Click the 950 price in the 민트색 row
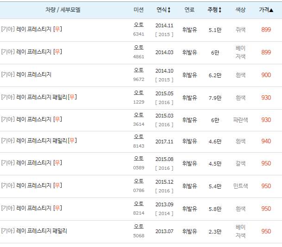 (266, 186)
